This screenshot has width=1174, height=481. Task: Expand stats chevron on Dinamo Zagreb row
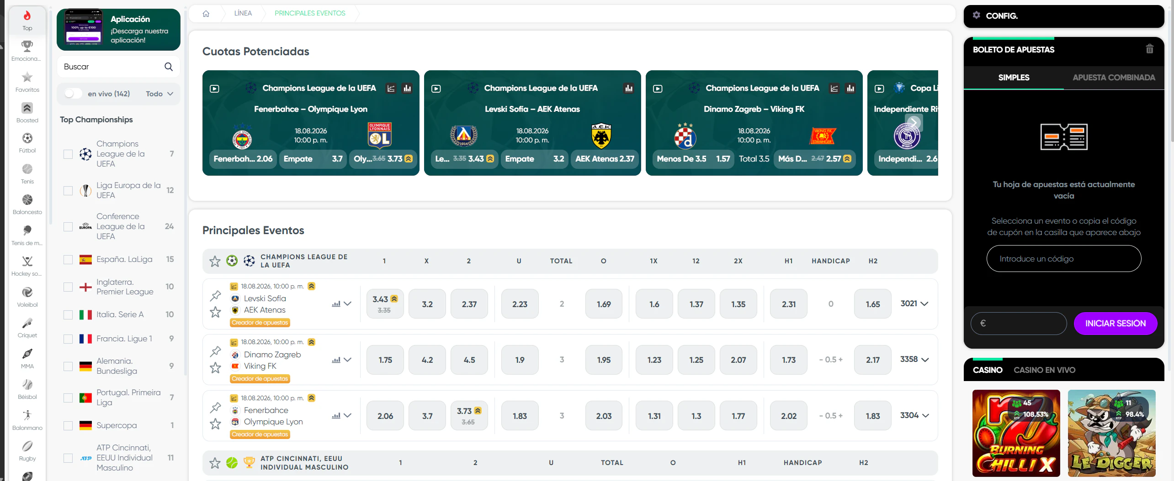click(x=348, y=360)
